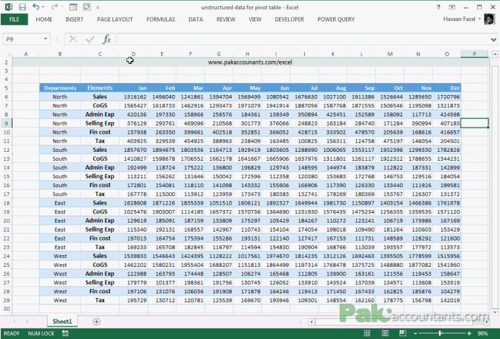This screenshot has height=339, width=500.
Task: Open Ribbon Display Options icon
Action: click(x=452, y=7)
